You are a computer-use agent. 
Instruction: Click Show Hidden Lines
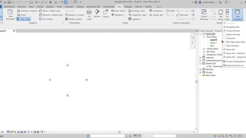point(50,11)
